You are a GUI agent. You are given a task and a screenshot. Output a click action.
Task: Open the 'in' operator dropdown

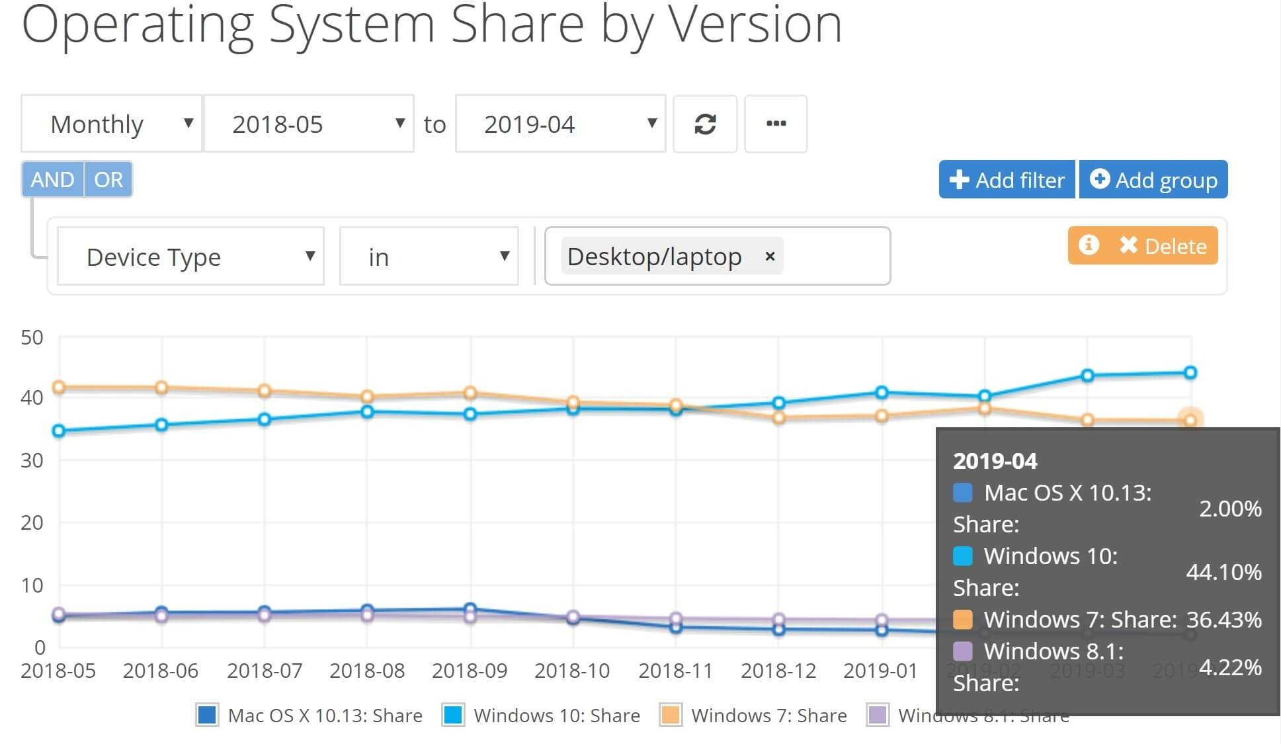pyautogui.click(x=429, y=257)
